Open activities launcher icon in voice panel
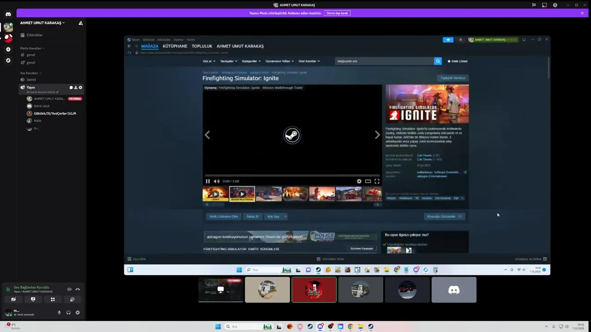 coord(53,299)
